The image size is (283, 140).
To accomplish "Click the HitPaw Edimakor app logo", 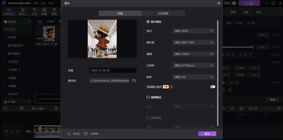I will coord(4,3).
